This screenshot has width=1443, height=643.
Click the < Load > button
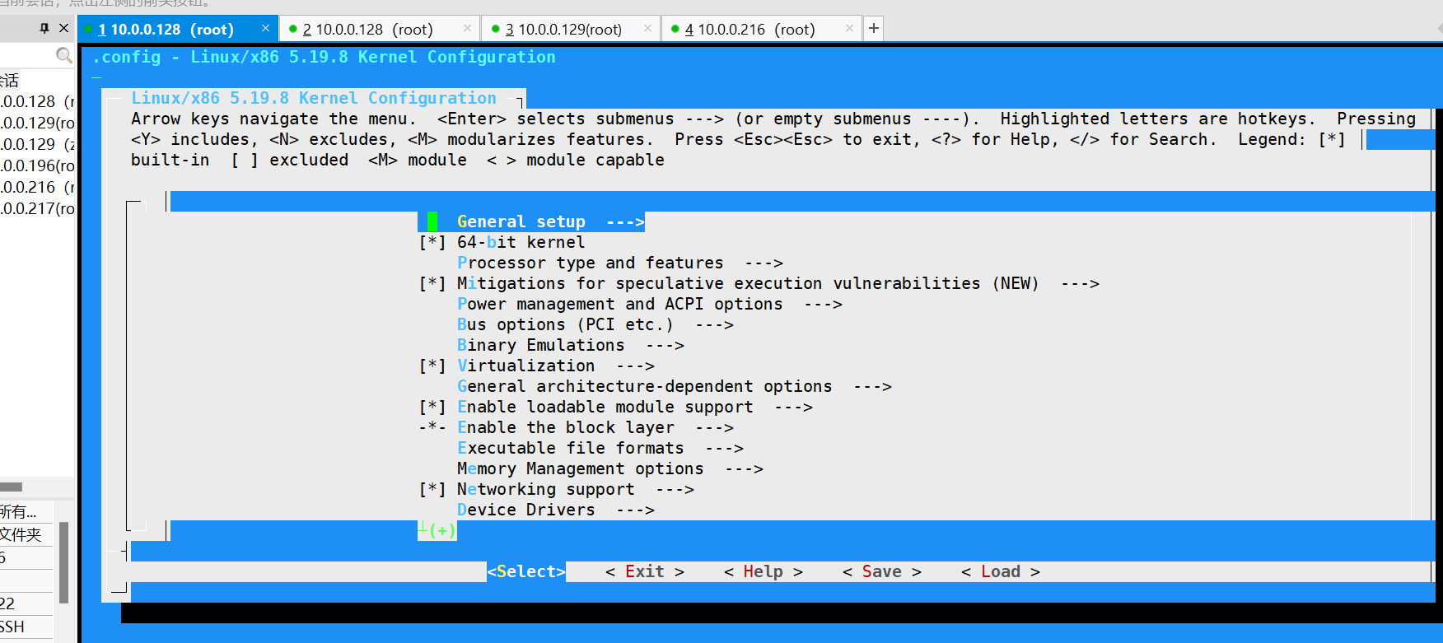(1000, 571)
